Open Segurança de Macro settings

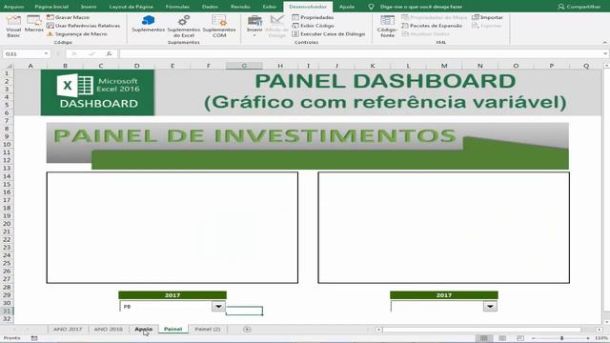click(x=76, y=34)
